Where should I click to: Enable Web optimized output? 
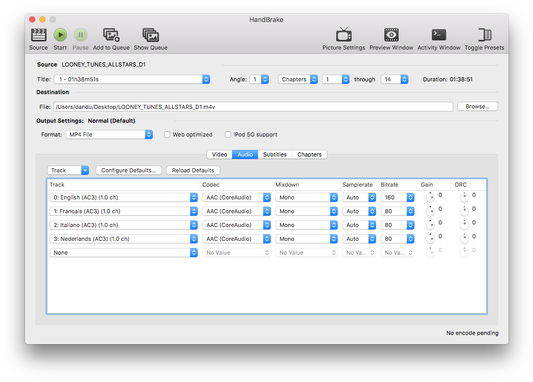tap(167, 134)
